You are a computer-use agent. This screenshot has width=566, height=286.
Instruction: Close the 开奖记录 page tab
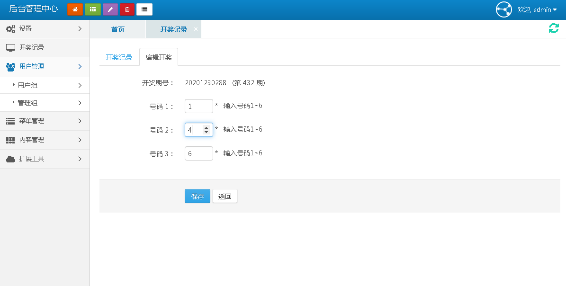(196, 29)
